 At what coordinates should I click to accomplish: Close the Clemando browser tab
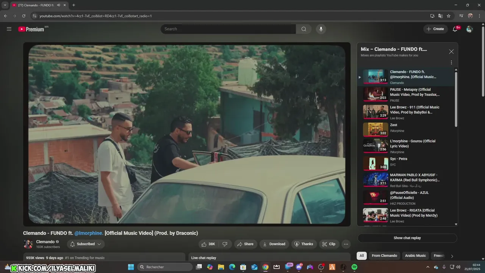(65, 5)
